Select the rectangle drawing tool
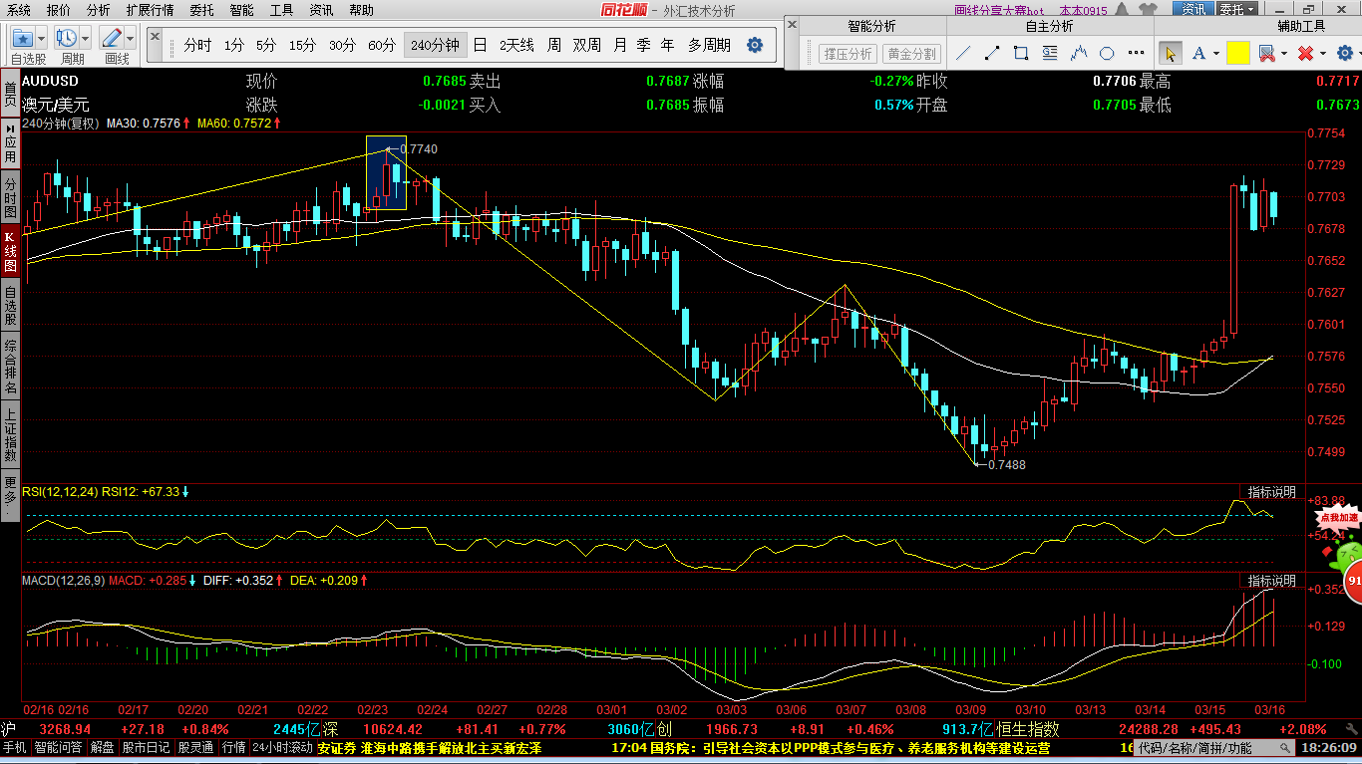The image size is (1362, 764). point(1021,53)
